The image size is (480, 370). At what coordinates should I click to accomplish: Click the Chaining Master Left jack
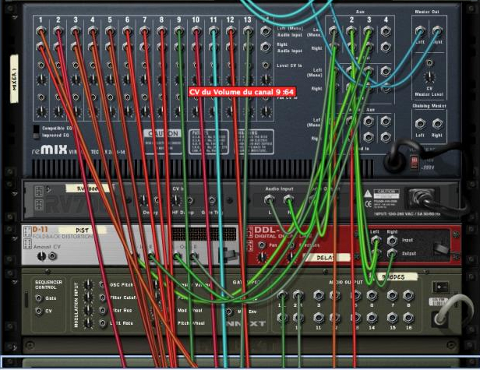[420, 123]
